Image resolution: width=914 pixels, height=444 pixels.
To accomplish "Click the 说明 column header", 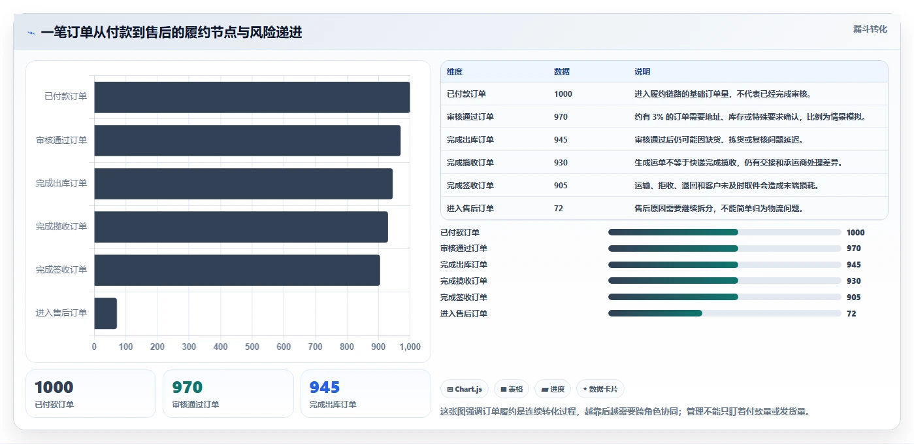I will point(642,72).
